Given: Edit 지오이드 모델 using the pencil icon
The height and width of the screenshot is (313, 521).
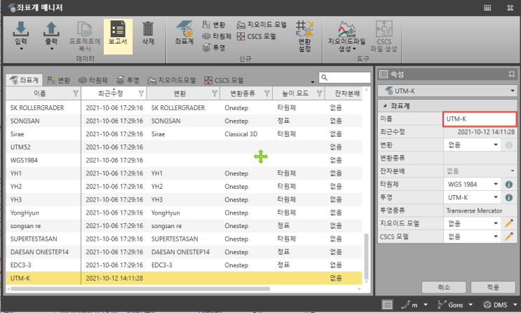Looking at the screenshot, I should [510, 223].
